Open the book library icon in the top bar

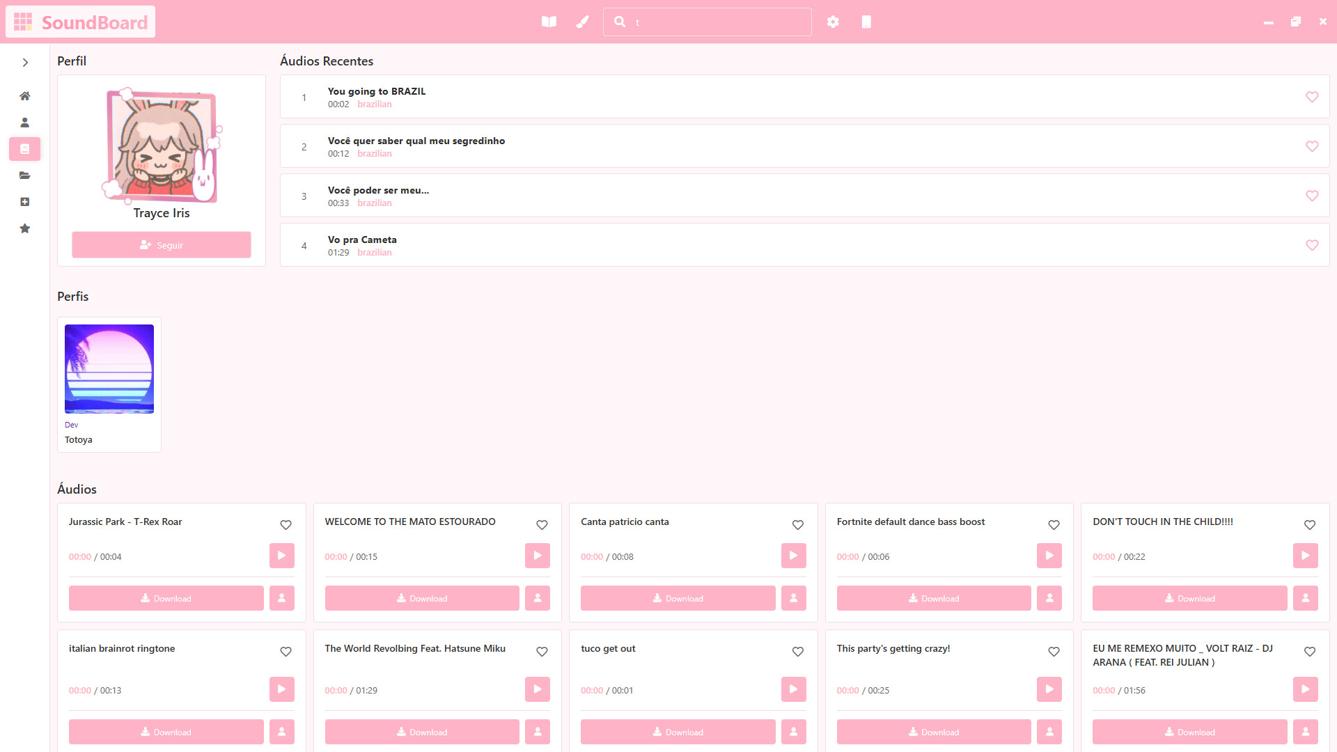click(549, 22)
